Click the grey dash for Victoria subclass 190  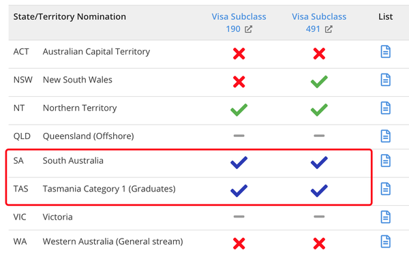[239, 217]
